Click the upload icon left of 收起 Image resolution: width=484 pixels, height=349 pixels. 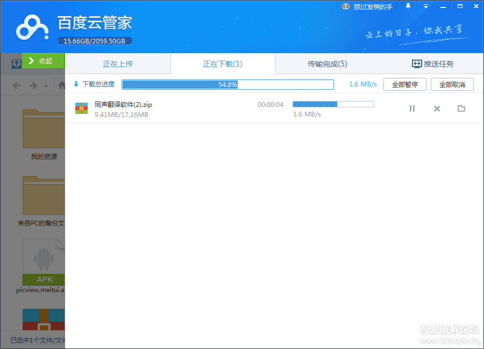16,64
